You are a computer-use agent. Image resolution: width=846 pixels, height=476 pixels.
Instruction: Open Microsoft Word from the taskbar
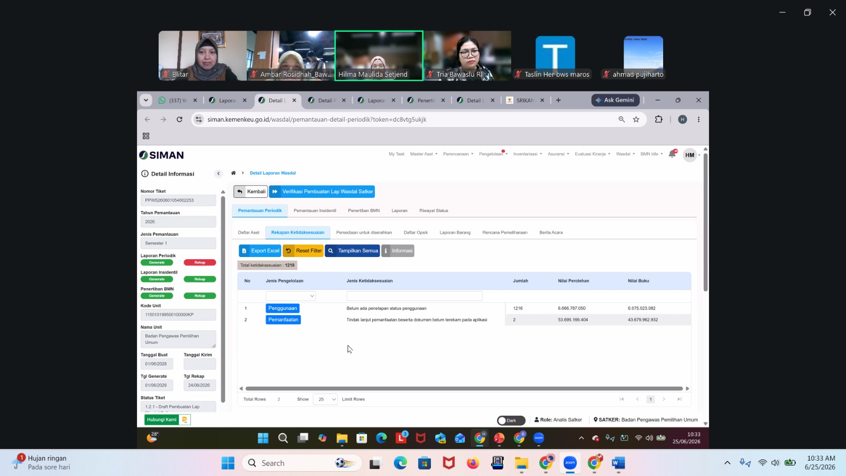coord(618,463)
